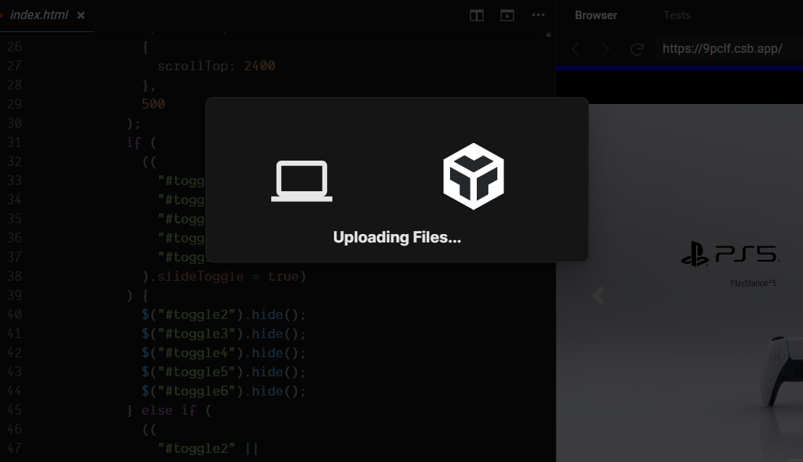Click the Uploading Files... text
The height and width of the screenshot is (462, 803).
tap(397, 237)
